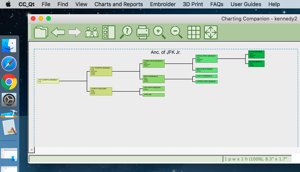Click the chart title Anc. of JFK Jr.

[x=165, y=52]
